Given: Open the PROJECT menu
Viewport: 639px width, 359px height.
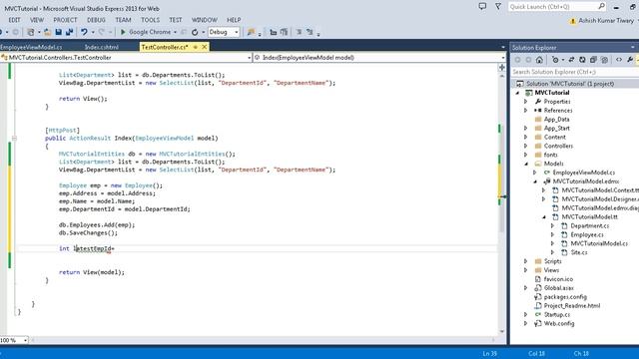Looking at the screenshot, I should [65, 20].
